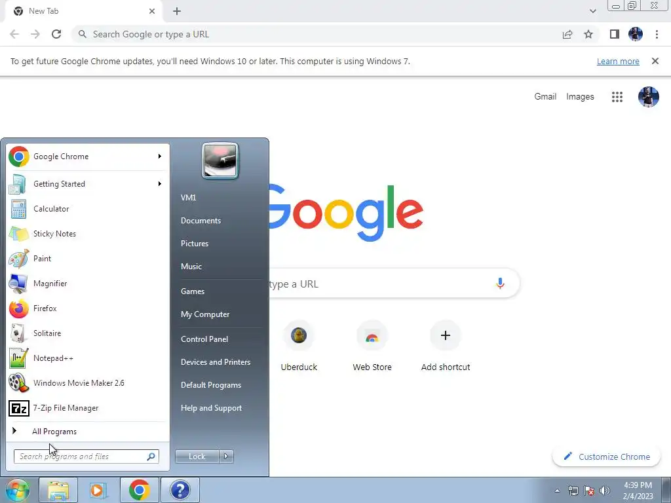
Task: Open the Calculator icon
Action: (x=18, y=209)
